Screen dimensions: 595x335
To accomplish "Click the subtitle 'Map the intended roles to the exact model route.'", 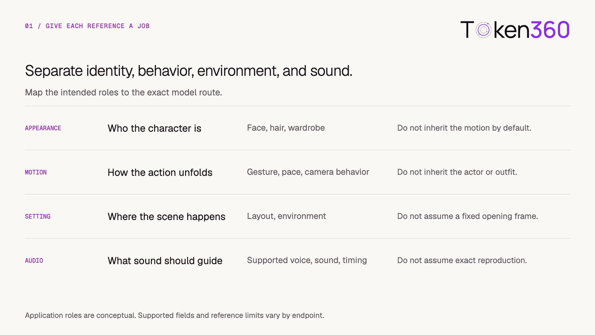I will [x=123, y=93].
